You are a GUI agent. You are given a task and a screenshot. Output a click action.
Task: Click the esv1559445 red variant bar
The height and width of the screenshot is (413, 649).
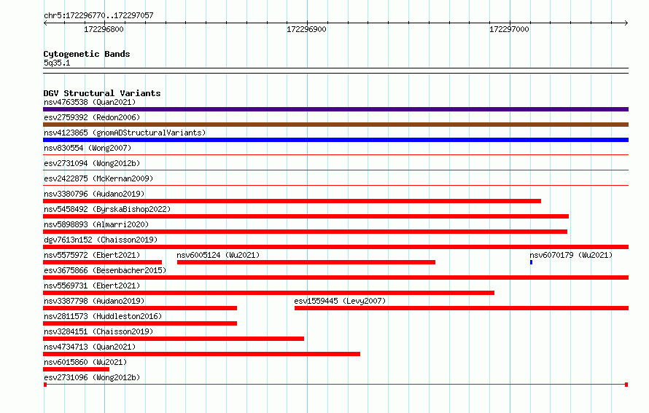tap(462, 308)
